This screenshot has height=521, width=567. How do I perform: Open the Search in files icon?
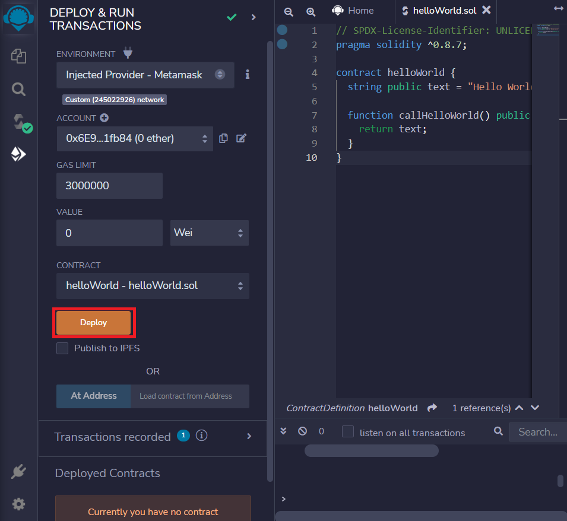(x=18, y=89)
